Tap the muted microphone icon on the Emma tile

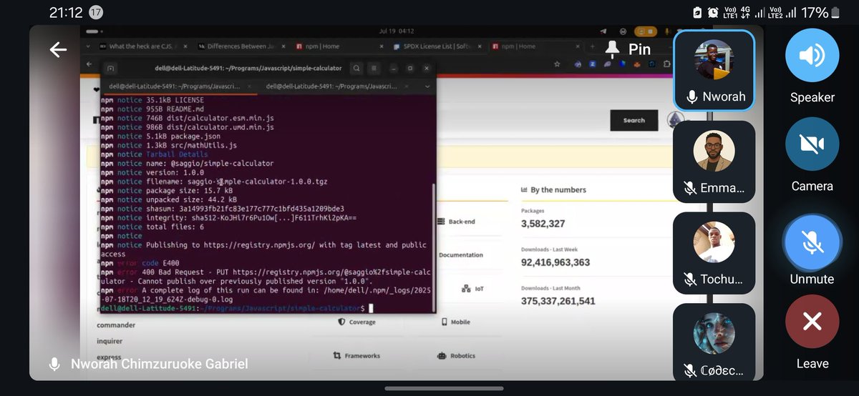coord(690,188)
